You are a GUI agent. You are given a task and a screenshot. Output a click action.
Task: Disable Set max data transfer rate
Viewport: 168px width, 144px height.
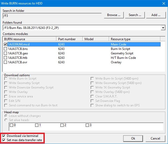point(4,140)
